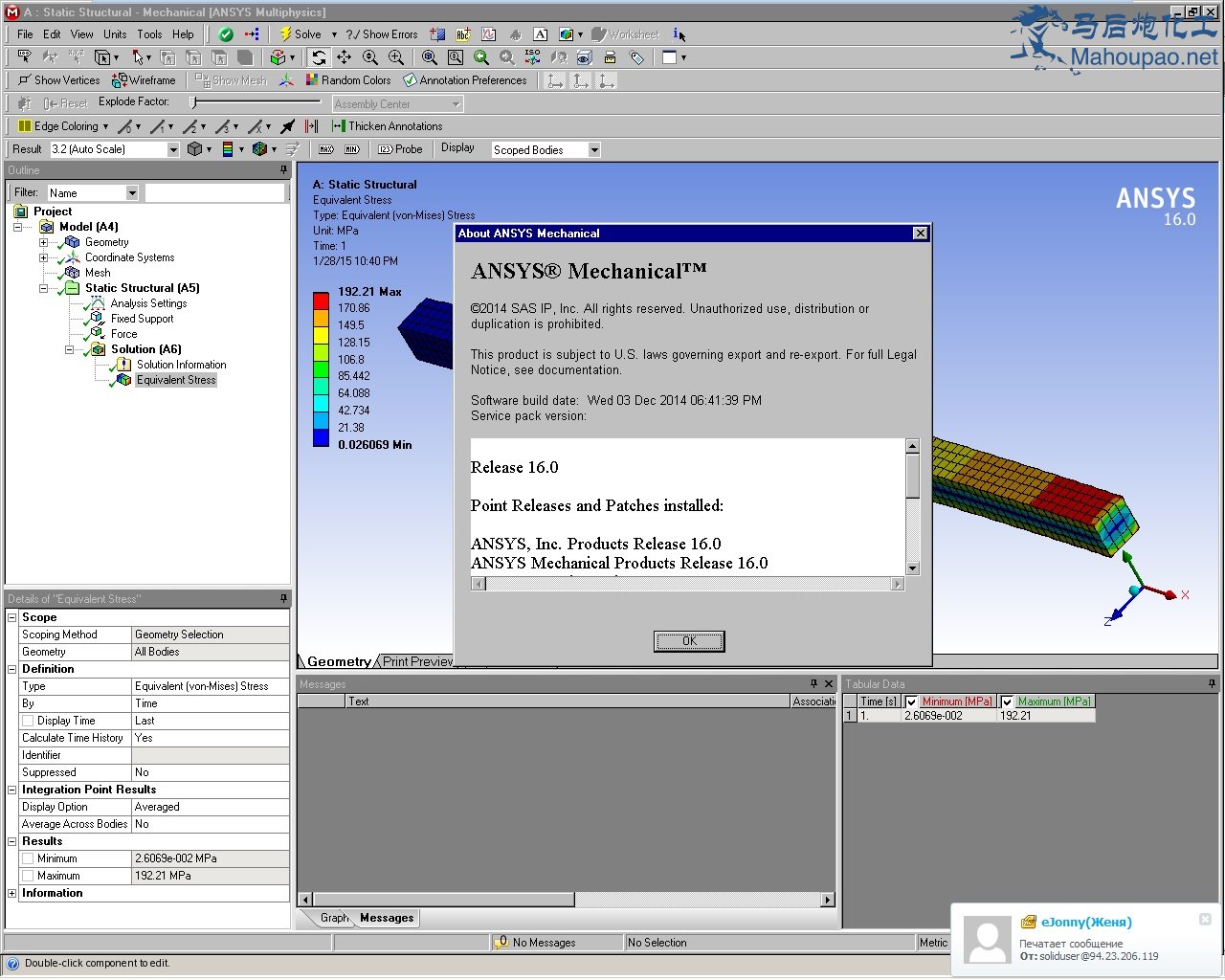This screenshot has width=1225, height=980.
Task: Toggle Show Vertices
Action: coord(58,80)
